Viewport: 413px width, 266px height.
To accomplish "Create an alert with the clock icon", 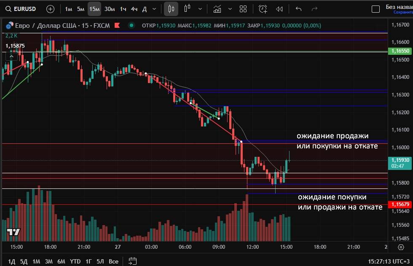I will (263, 9).
